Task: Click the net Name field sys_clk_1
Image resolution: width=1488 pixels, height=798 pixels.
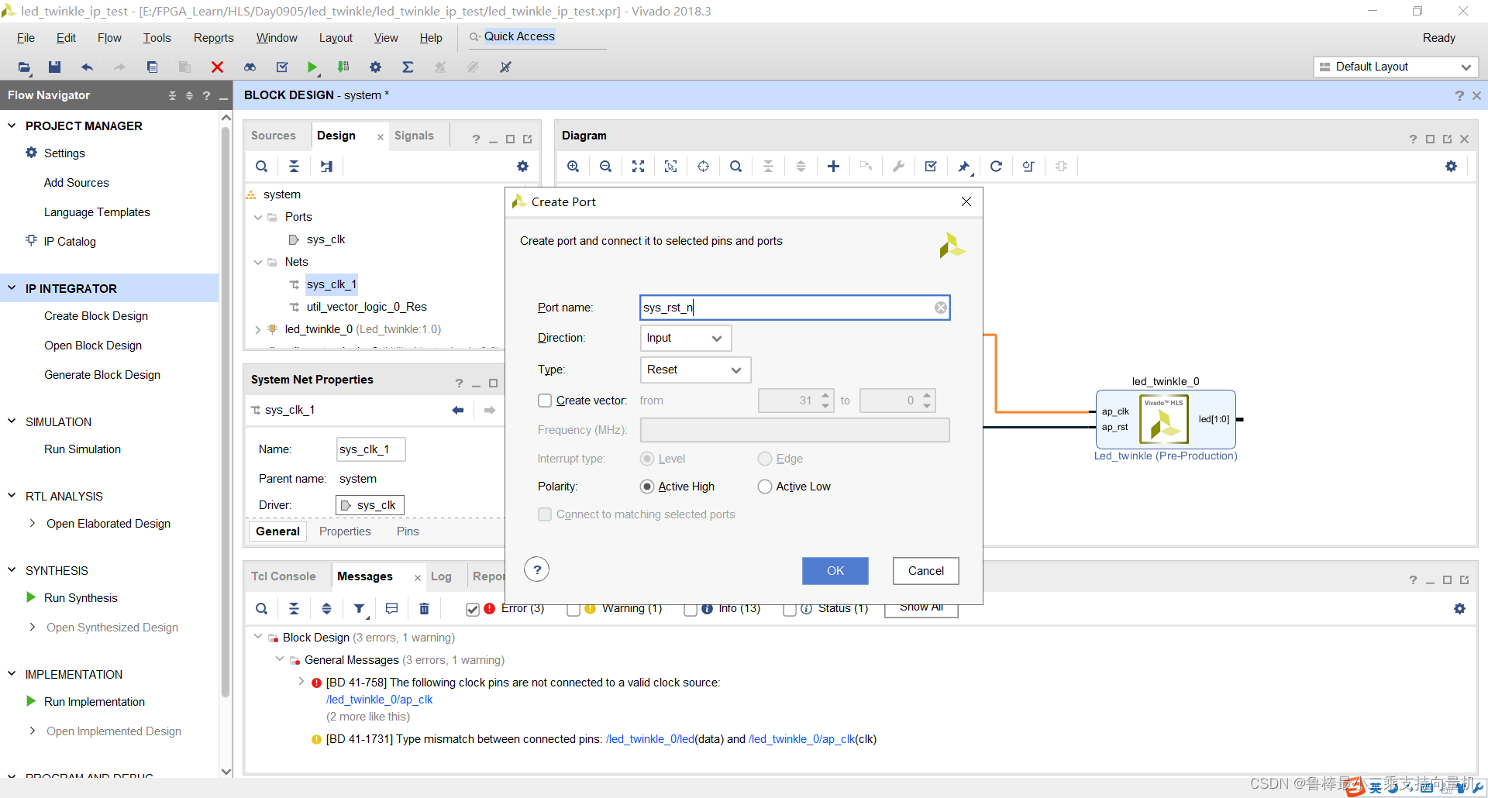Action: click(x=370, y=449)
